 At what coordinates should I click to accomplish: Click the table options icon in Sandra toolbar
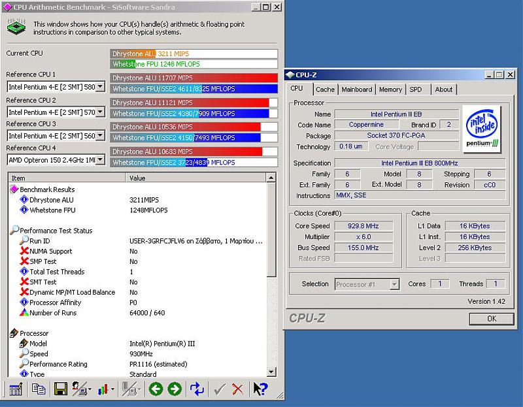[16, 389]
